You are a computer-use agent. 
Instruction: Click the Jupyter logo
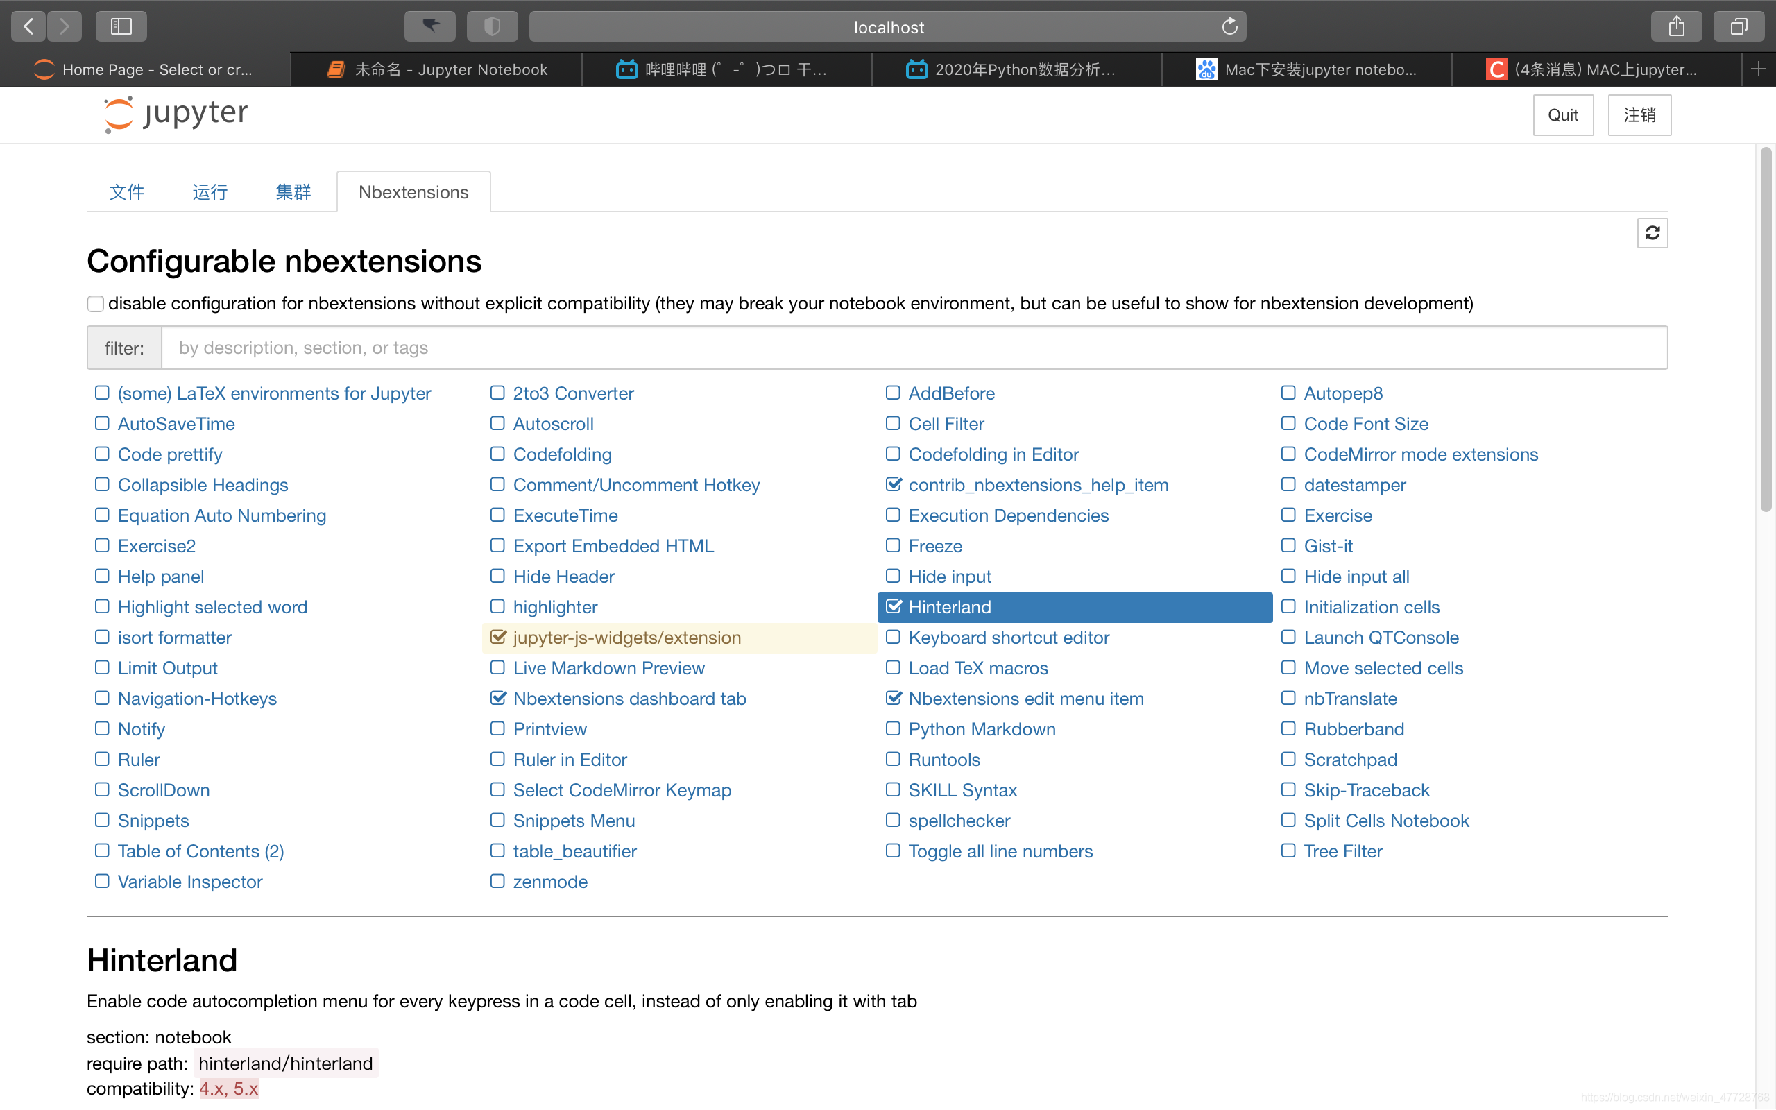(176, 114)
